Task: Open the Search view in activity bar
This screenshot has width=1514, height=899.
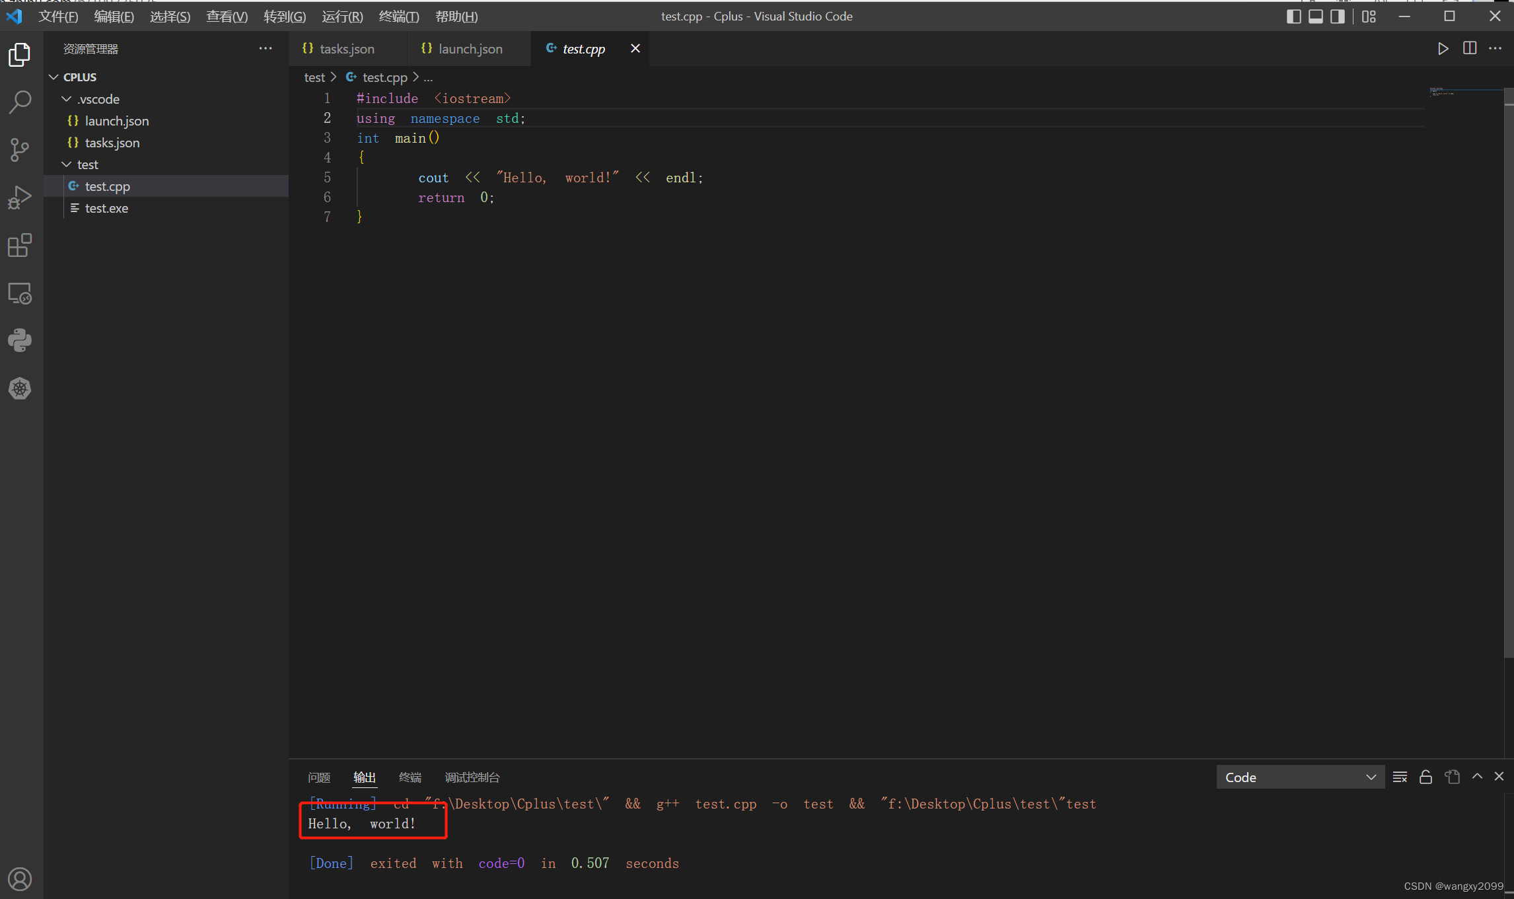Action: [x=20, y=102]
